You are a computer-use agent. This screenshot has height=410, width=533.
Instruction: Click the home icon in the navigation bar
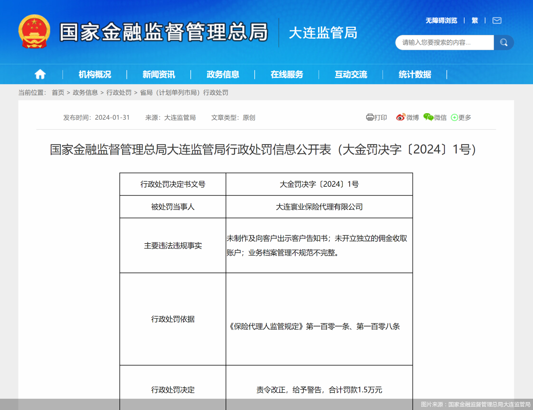(x=40, y=74)
